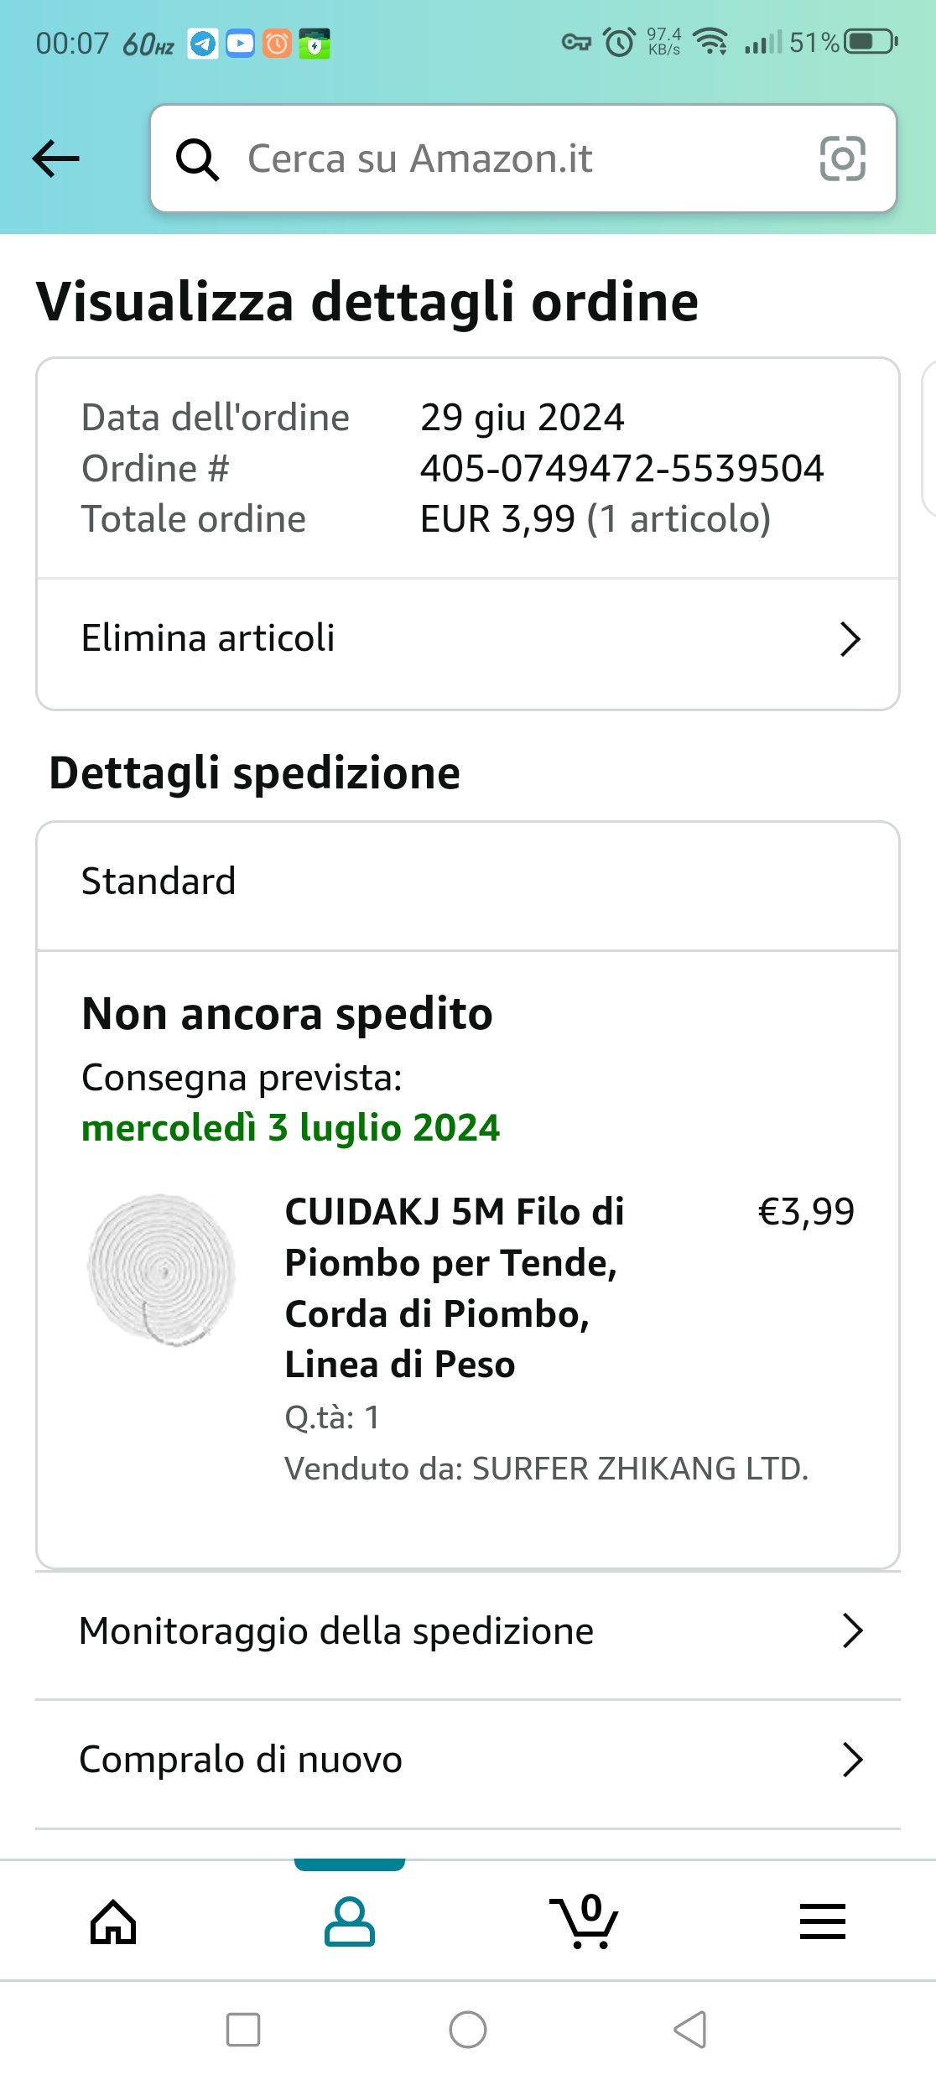
Task: Open camera lens search icon
Action: click(x=842, y=159)
